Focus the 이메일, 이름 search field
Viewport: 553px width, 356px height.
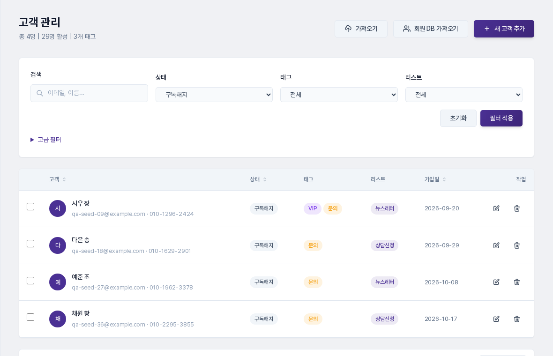pyautogui.click(x=89, y=93)
